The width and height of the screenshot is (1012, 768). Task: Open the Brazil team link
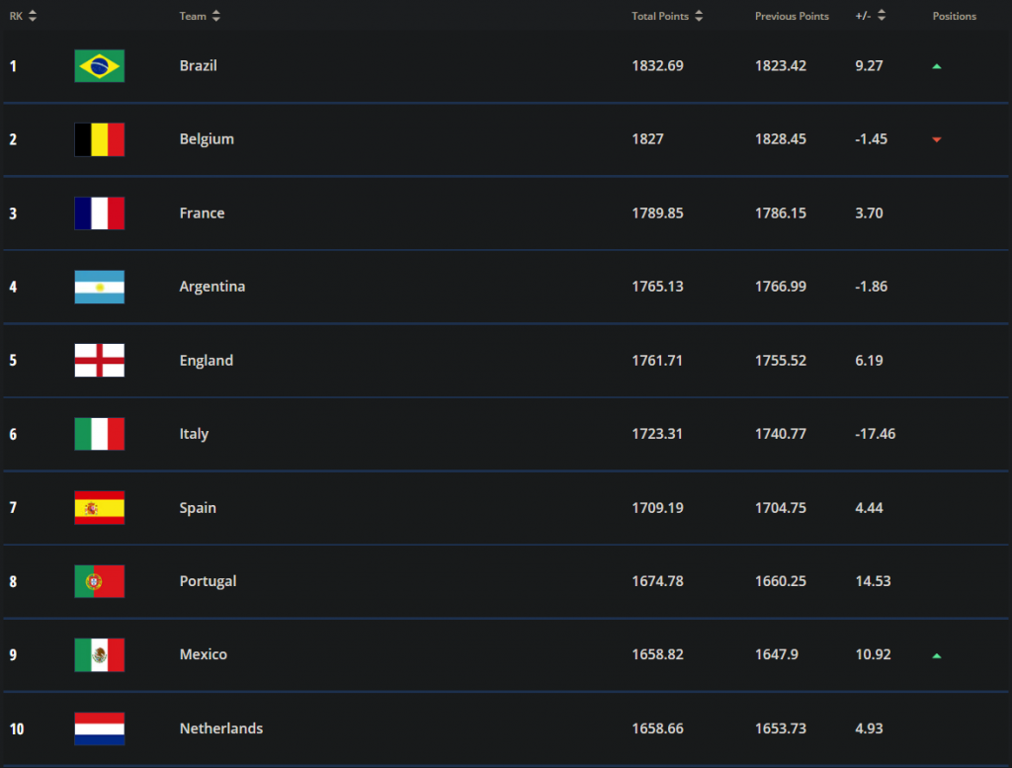(x=198, y=66)
